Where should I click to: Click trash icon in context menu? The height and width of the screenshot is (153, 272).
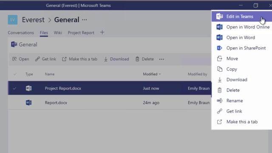[220, 90]
